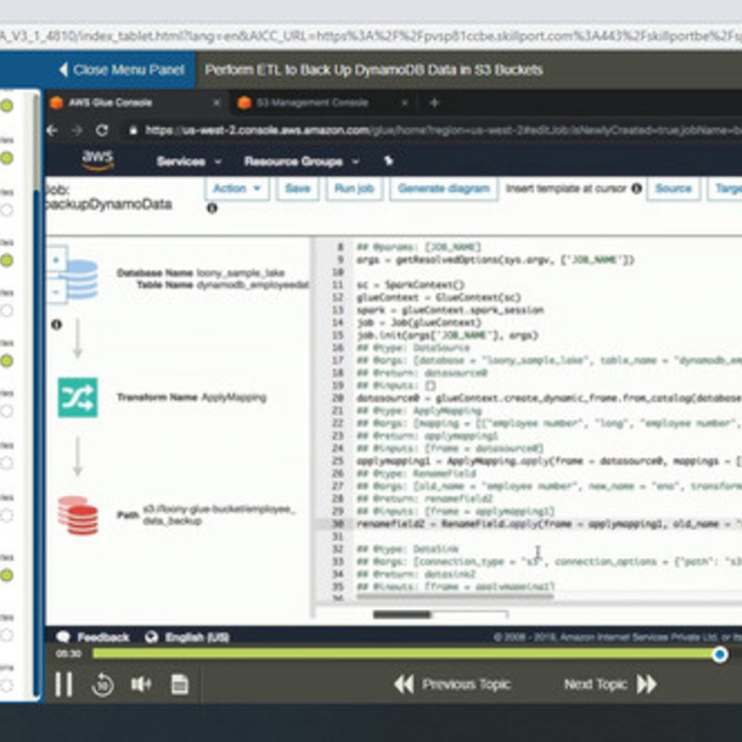The height and width of the screenshot is (742, 742).
Task: Click the green topic circle beside ApplyMapping arrow
Action: tap(6, 361)
